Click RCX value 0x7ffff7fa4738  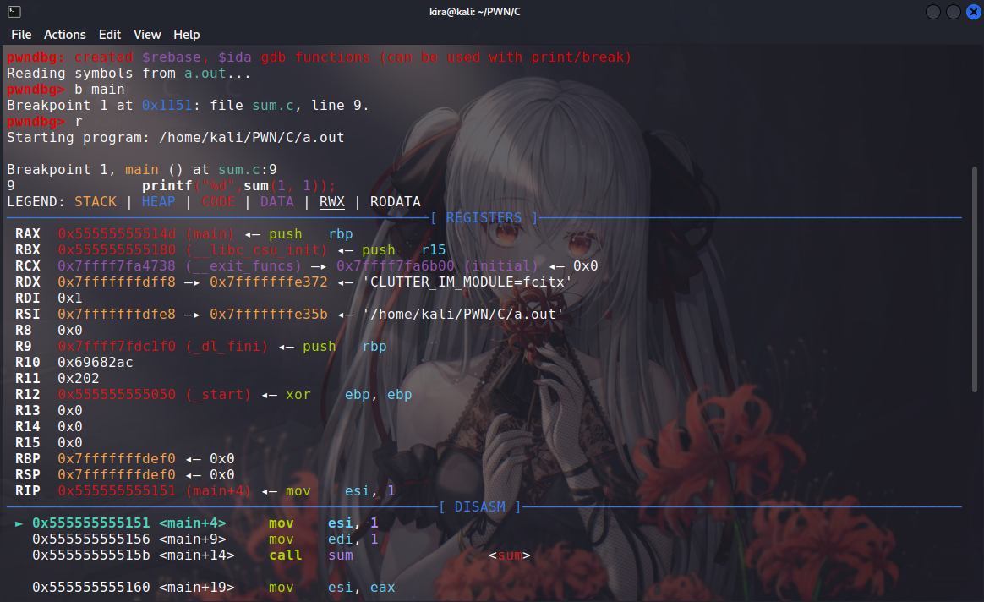pyautogui.click(x=117, y=265)
